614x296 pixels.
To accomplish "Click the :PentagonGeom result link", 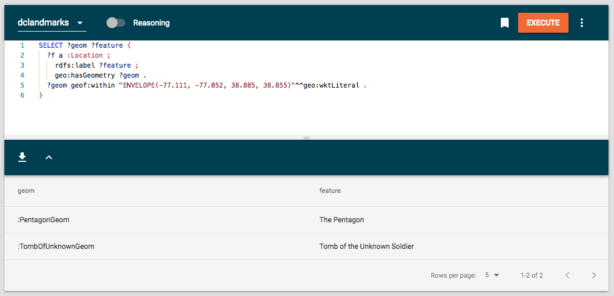I will click(43, 220).
